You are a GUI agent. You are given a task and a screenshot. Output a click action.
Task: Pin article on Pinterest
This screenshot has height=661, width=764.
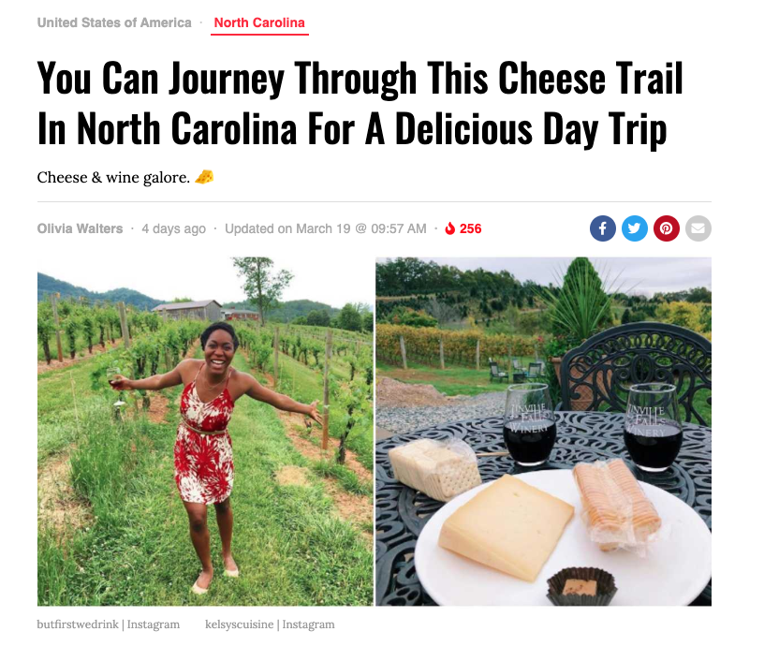[667, 228]
